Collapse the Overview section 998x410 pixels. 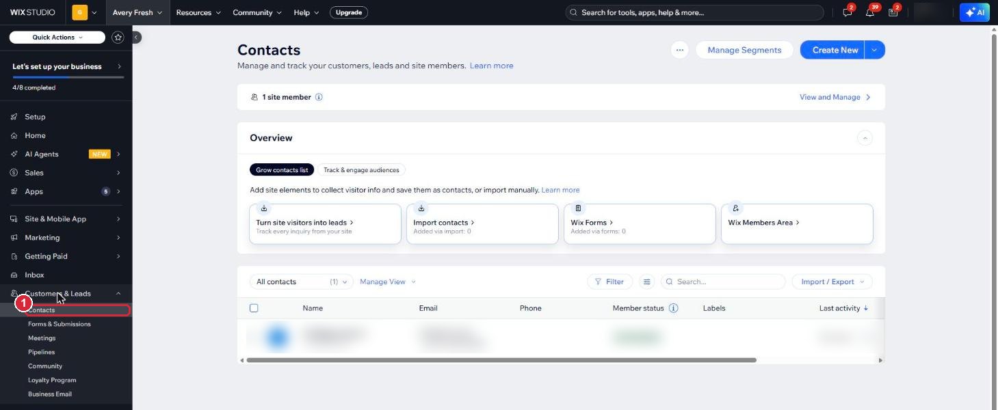[865, 138]
